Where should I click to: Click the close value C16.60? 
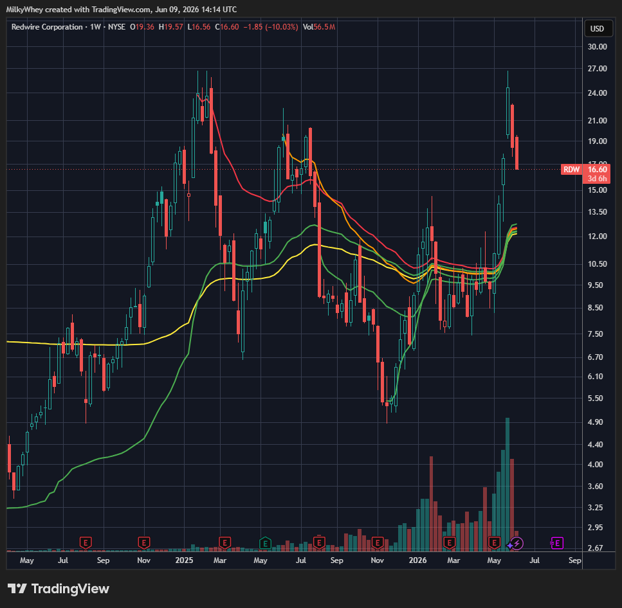point(227,27)
